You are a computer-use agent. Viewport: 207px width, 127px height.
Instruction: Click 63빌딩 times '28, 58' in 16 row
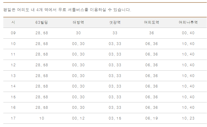click(x=42, y=108)
